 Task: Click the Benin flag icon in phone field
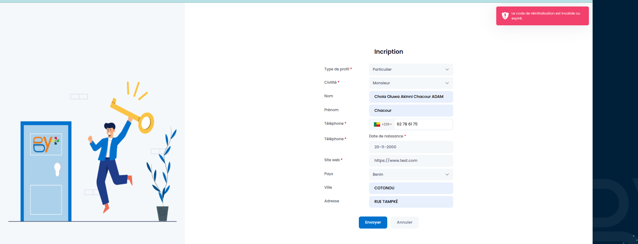pyautogui.click(x=377, y=124)
